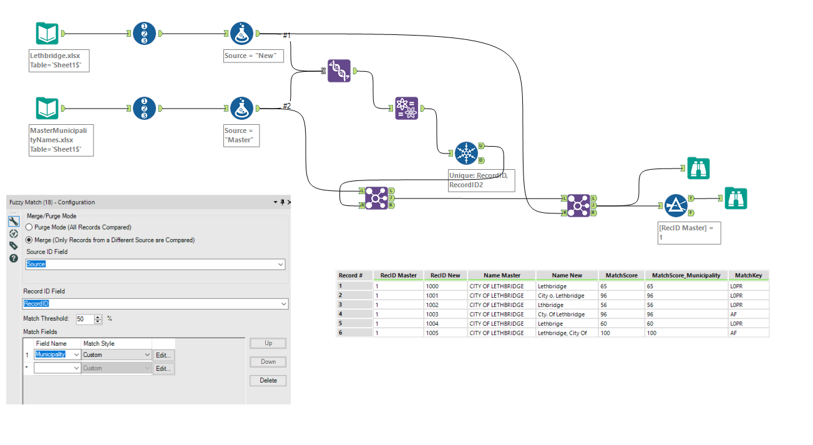The height and width of the screenshot is (445, 813).
Task: Click the Unique tool snowflake icon
Action: click(466, 153)
